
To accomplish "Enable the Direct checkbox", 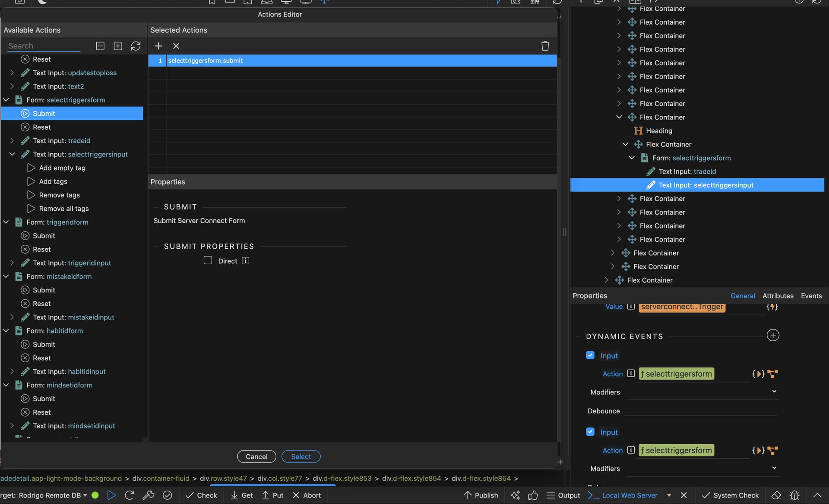I will click(x=208, y=260).
